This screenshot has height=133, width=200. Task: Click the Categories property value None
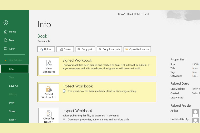pyautogui.click(x=195, y=76)
